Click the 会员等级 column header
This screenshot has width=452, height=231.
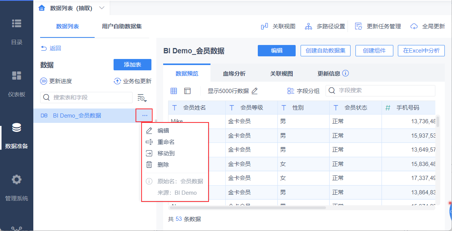pos(252,108)
